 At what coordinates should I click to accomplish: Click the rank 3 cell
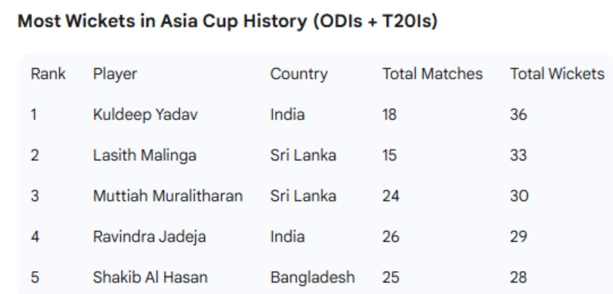pyautogui.click(x=34, y=196)
